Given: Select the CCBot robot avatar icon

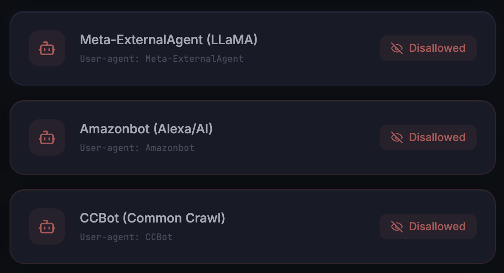Looking at the screenshot, I should (x=47, y=227).
